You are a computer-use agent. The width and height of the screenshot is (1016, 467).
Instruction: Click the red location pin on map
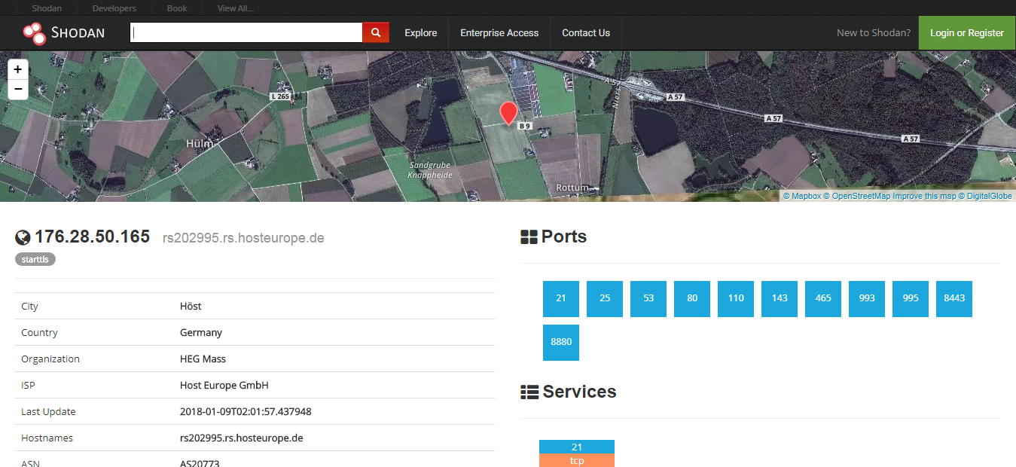tap(508, 113)
